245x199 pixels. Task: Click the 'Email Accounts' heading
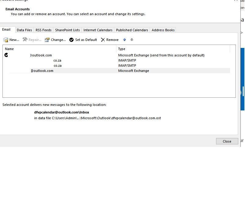17,9
